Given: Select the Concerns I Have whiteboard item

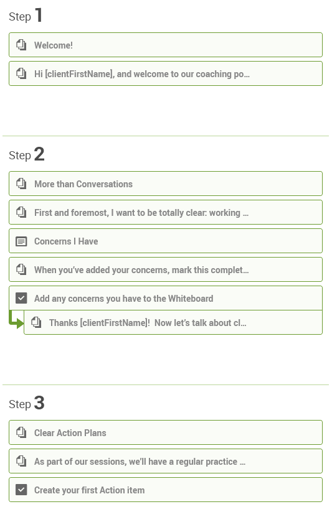Looking at the screenshot, I should click(166, 241).
